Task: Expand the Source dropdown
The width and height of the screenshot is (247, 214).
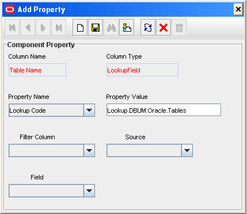Action: (187, 151)
